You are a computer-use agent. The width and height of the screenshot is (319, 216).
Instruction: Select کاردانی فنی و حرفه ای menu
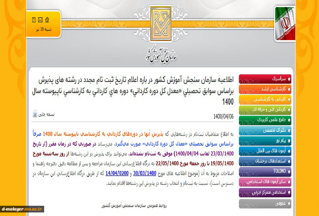point(265,110)
